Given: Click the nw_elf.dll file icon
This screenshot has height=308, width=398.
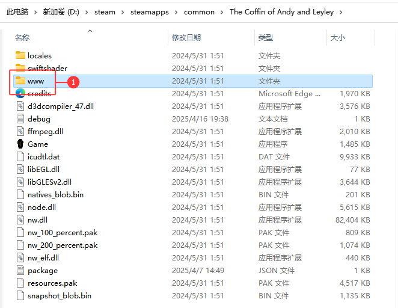Looking at the screenshot, I should 20,257.
